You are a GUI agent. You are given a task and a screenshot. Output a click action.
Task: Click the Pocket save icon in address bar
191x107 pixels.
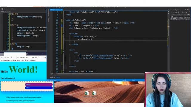coord(36,57)
